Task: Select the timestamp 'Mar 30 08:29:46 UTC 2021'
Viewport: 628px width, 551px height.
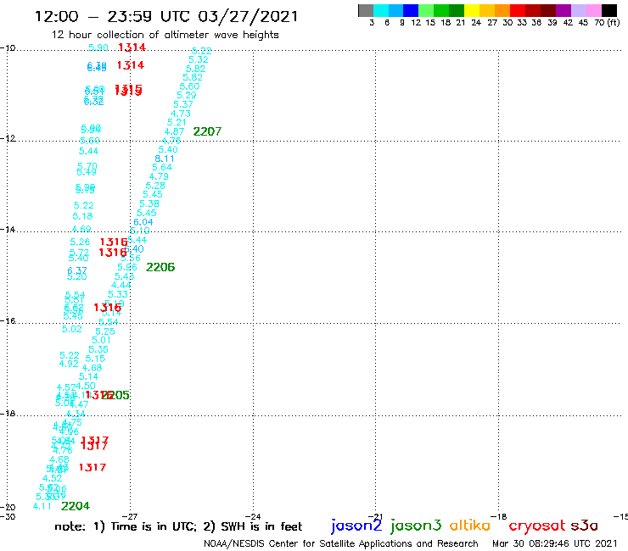Action: (555, 543)
